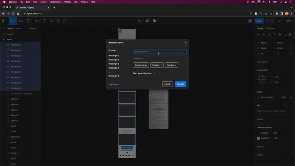
Task: Select the Rectangle shape tool
Action: pyautogui.click(x=29, y=21)
